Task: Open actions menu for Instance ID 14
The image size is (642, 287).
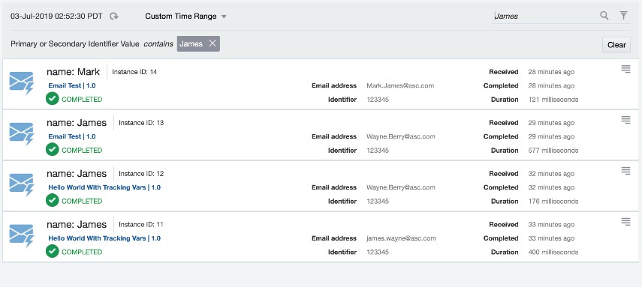Action: [625, 69]
